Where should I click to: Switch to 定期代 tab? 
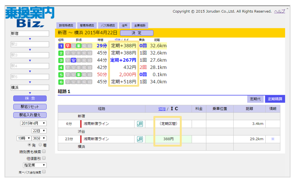coord(255,99)
